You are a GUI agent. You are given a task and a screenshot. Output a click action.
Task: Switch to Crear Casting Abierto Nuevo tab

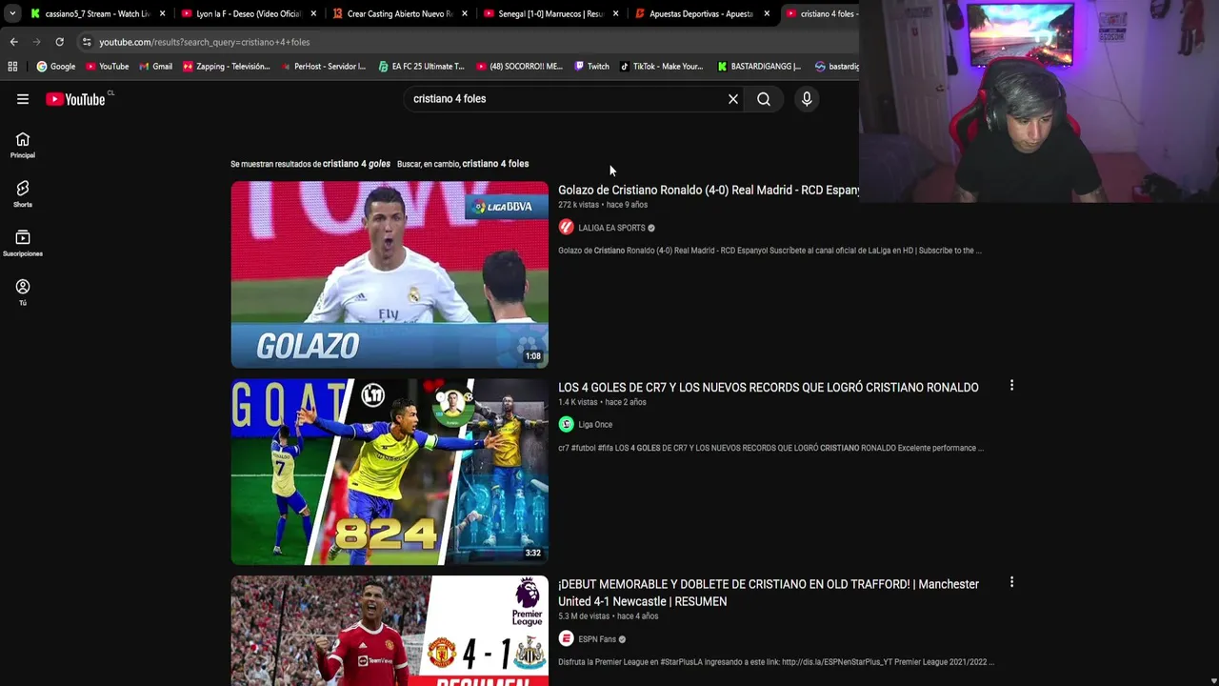point(398,13)
